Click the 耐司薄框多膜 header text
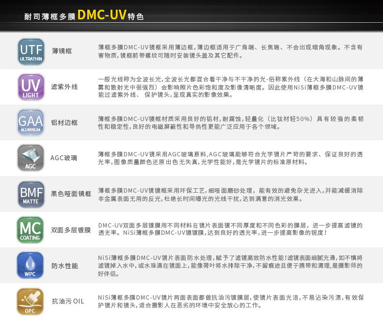The image size is (383, 319). point(50,16)
